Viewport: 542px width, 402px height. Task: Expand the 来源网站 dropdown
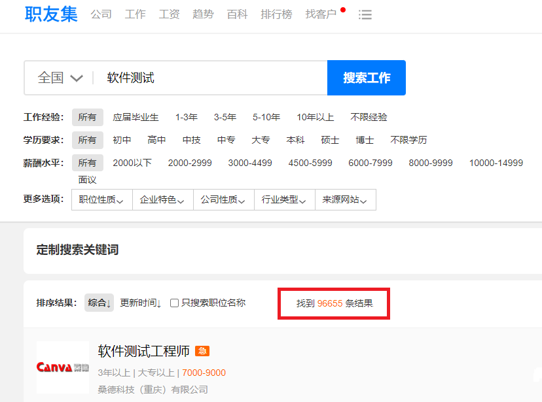pyautogui.click(x=346, y=200)
